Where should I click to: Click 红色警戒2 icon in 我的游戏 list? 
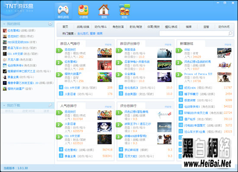(x=5, y=30)
